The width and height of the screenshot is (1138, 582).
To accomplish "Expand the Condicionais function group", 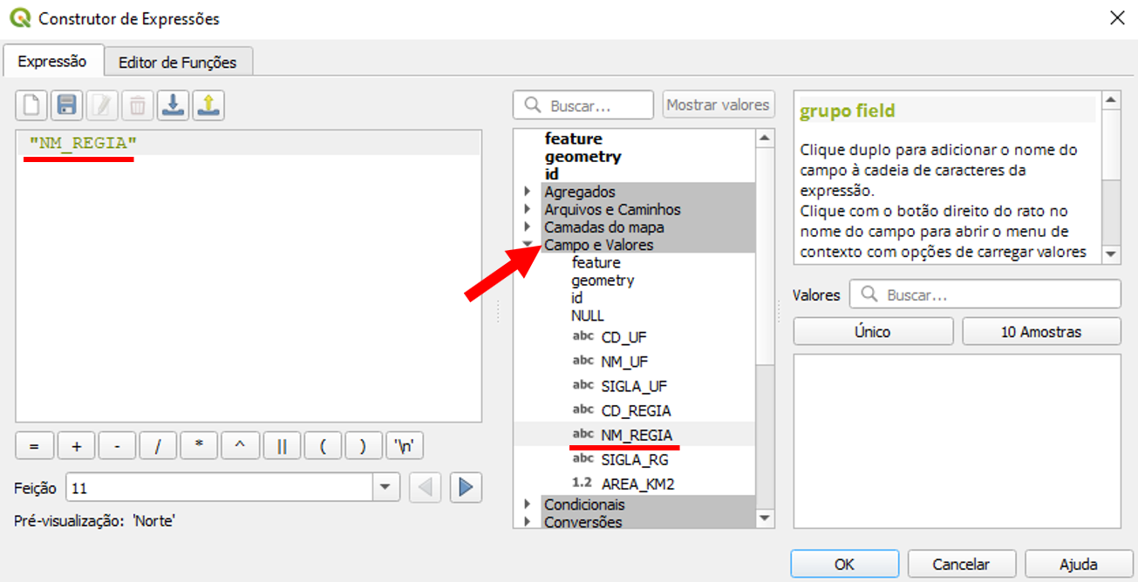I will (x=527, y=504).
